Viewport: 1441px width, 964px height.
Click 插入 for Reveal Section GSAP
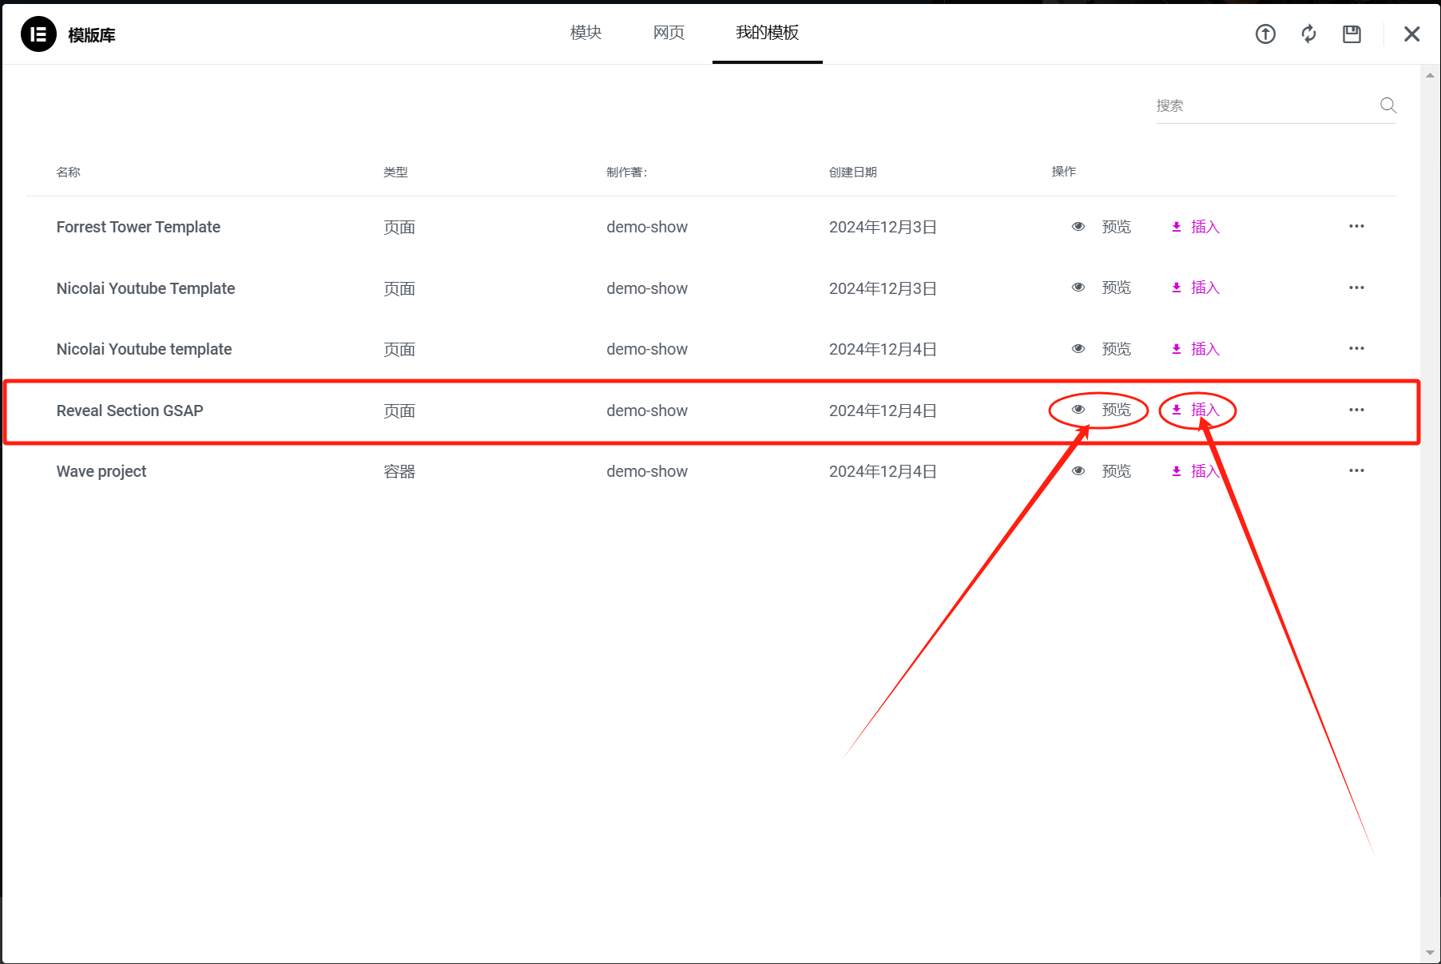pos(1205,410)
